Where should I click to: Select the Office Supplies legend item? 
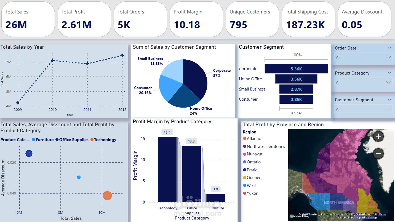pyautogui.click(x=72, y=140)
